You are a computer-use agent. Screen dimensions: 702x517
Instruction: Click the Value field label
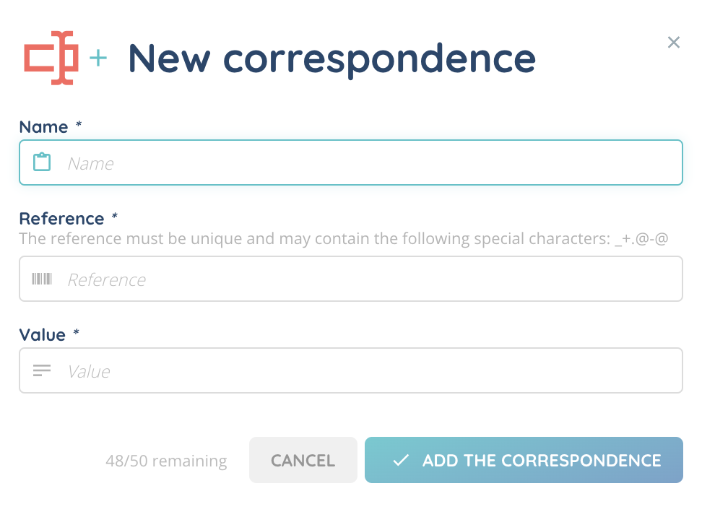pyautogui.click(x=42, y=335)
